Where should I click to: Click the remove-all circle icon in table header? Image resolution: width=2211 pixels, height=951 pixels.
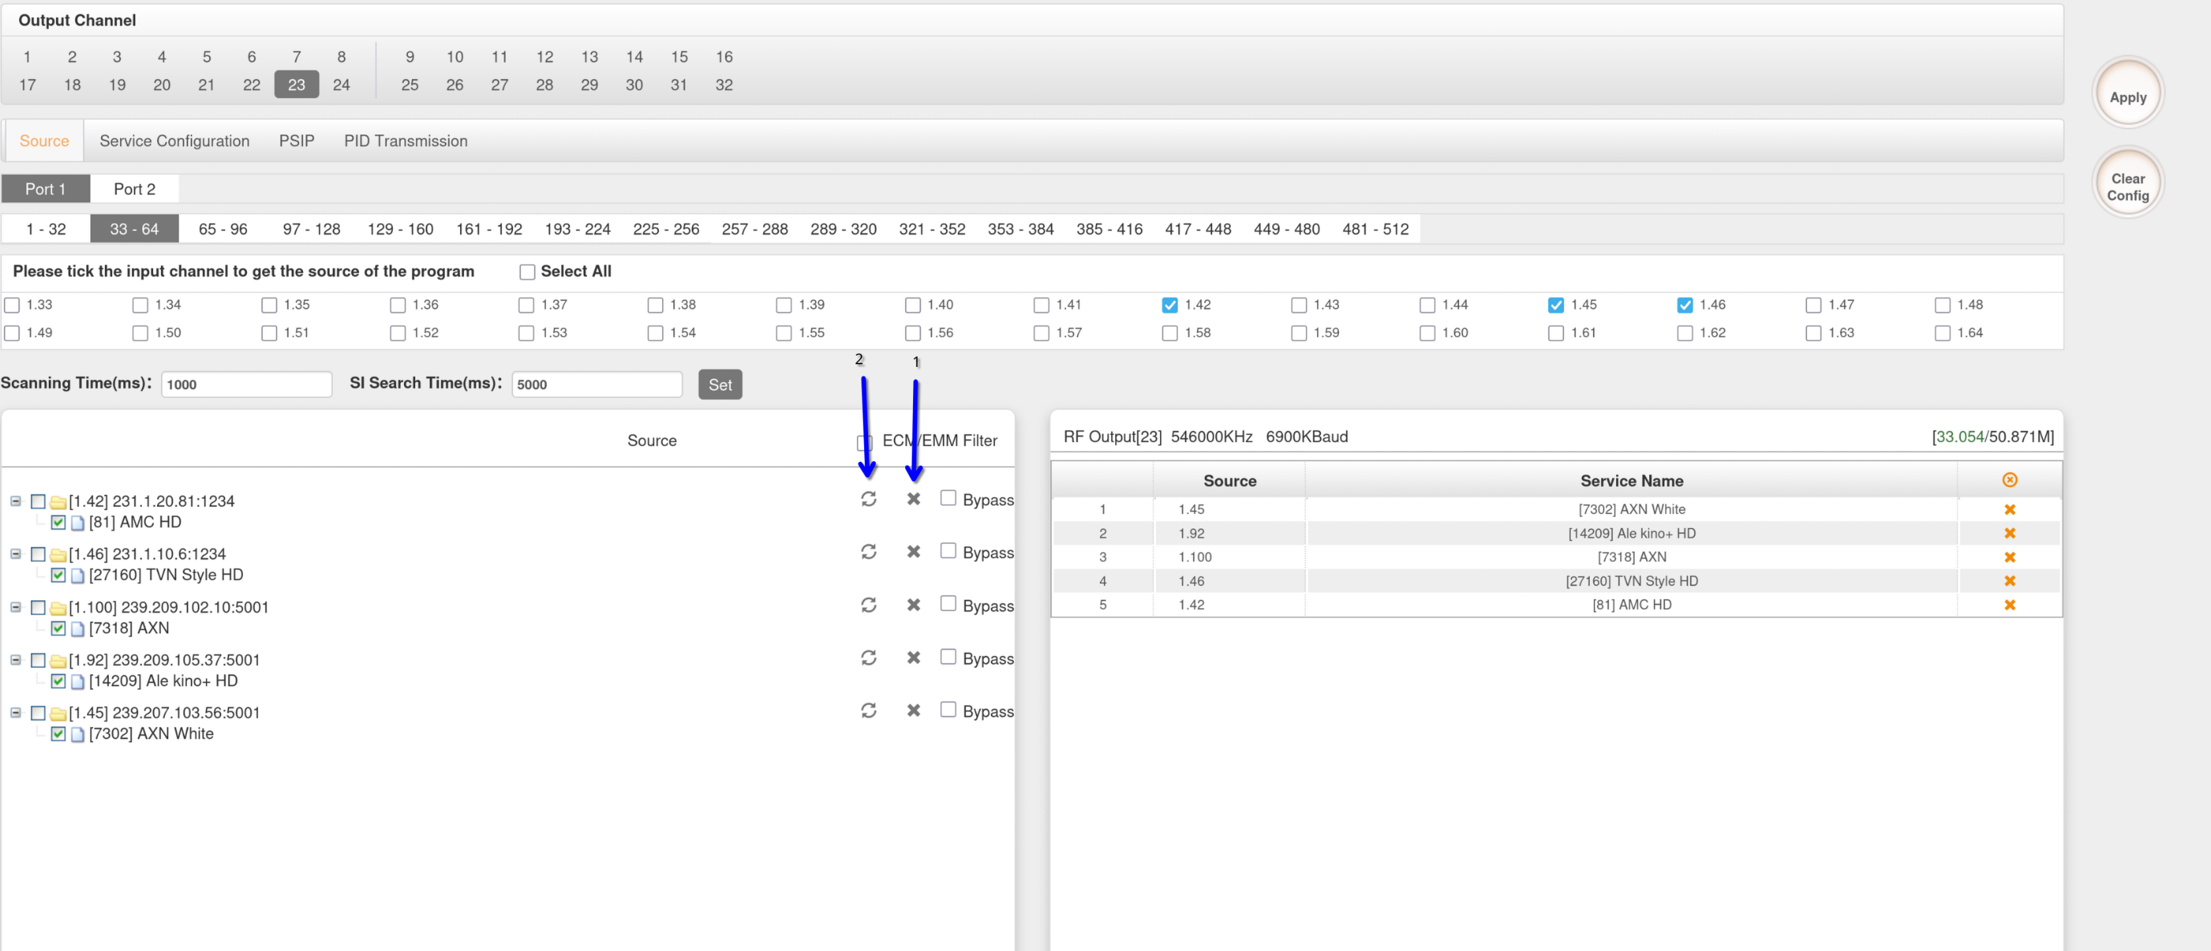coord(2008,480)
